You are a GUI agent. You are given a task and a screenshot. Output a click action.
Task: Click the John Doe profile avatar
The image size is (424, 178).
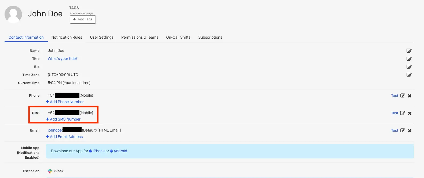13,14
